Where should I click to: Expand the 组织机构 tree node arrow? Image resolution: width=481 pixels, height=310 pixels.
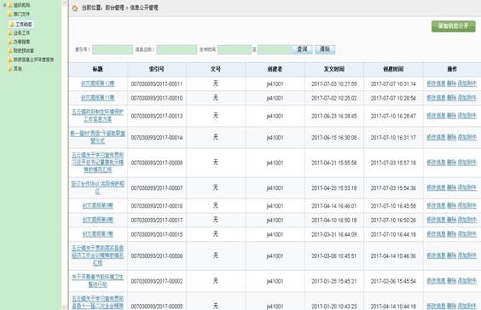pos(4,5)
